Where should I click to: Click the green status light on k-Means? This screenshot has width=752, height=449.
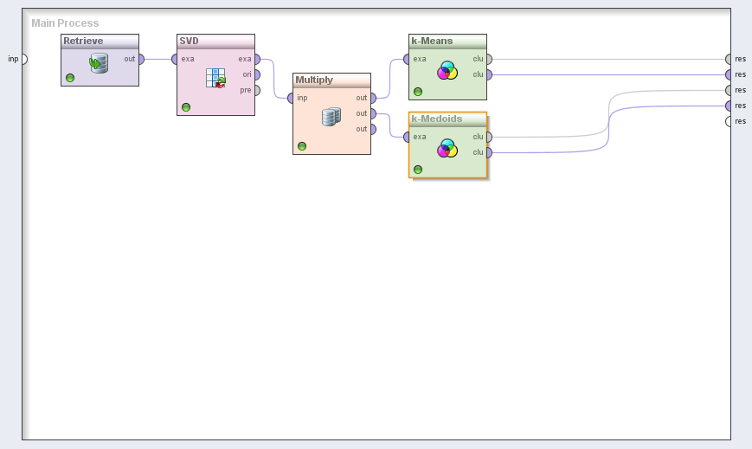[418, 92]
